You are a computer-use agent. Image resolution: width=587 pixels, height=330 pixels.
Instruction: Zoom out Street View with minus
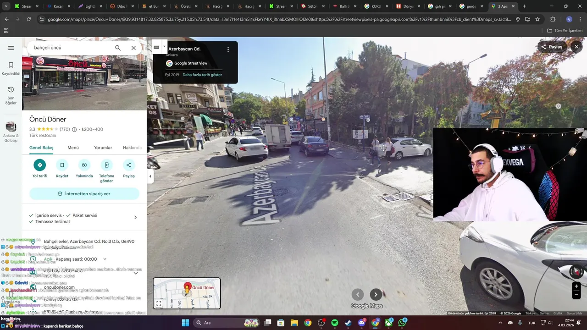tap(576, 295)
